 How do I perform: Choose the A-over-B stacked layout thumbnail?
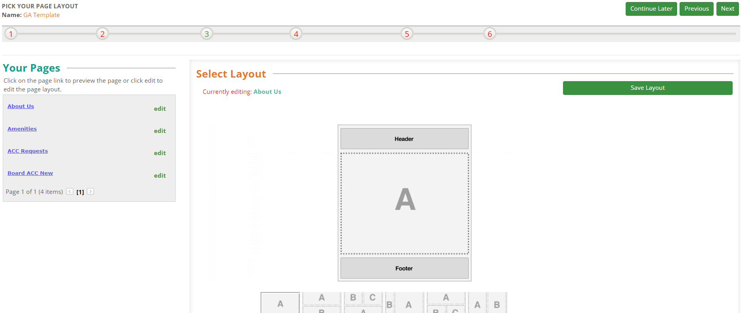(x=322, y=303)
